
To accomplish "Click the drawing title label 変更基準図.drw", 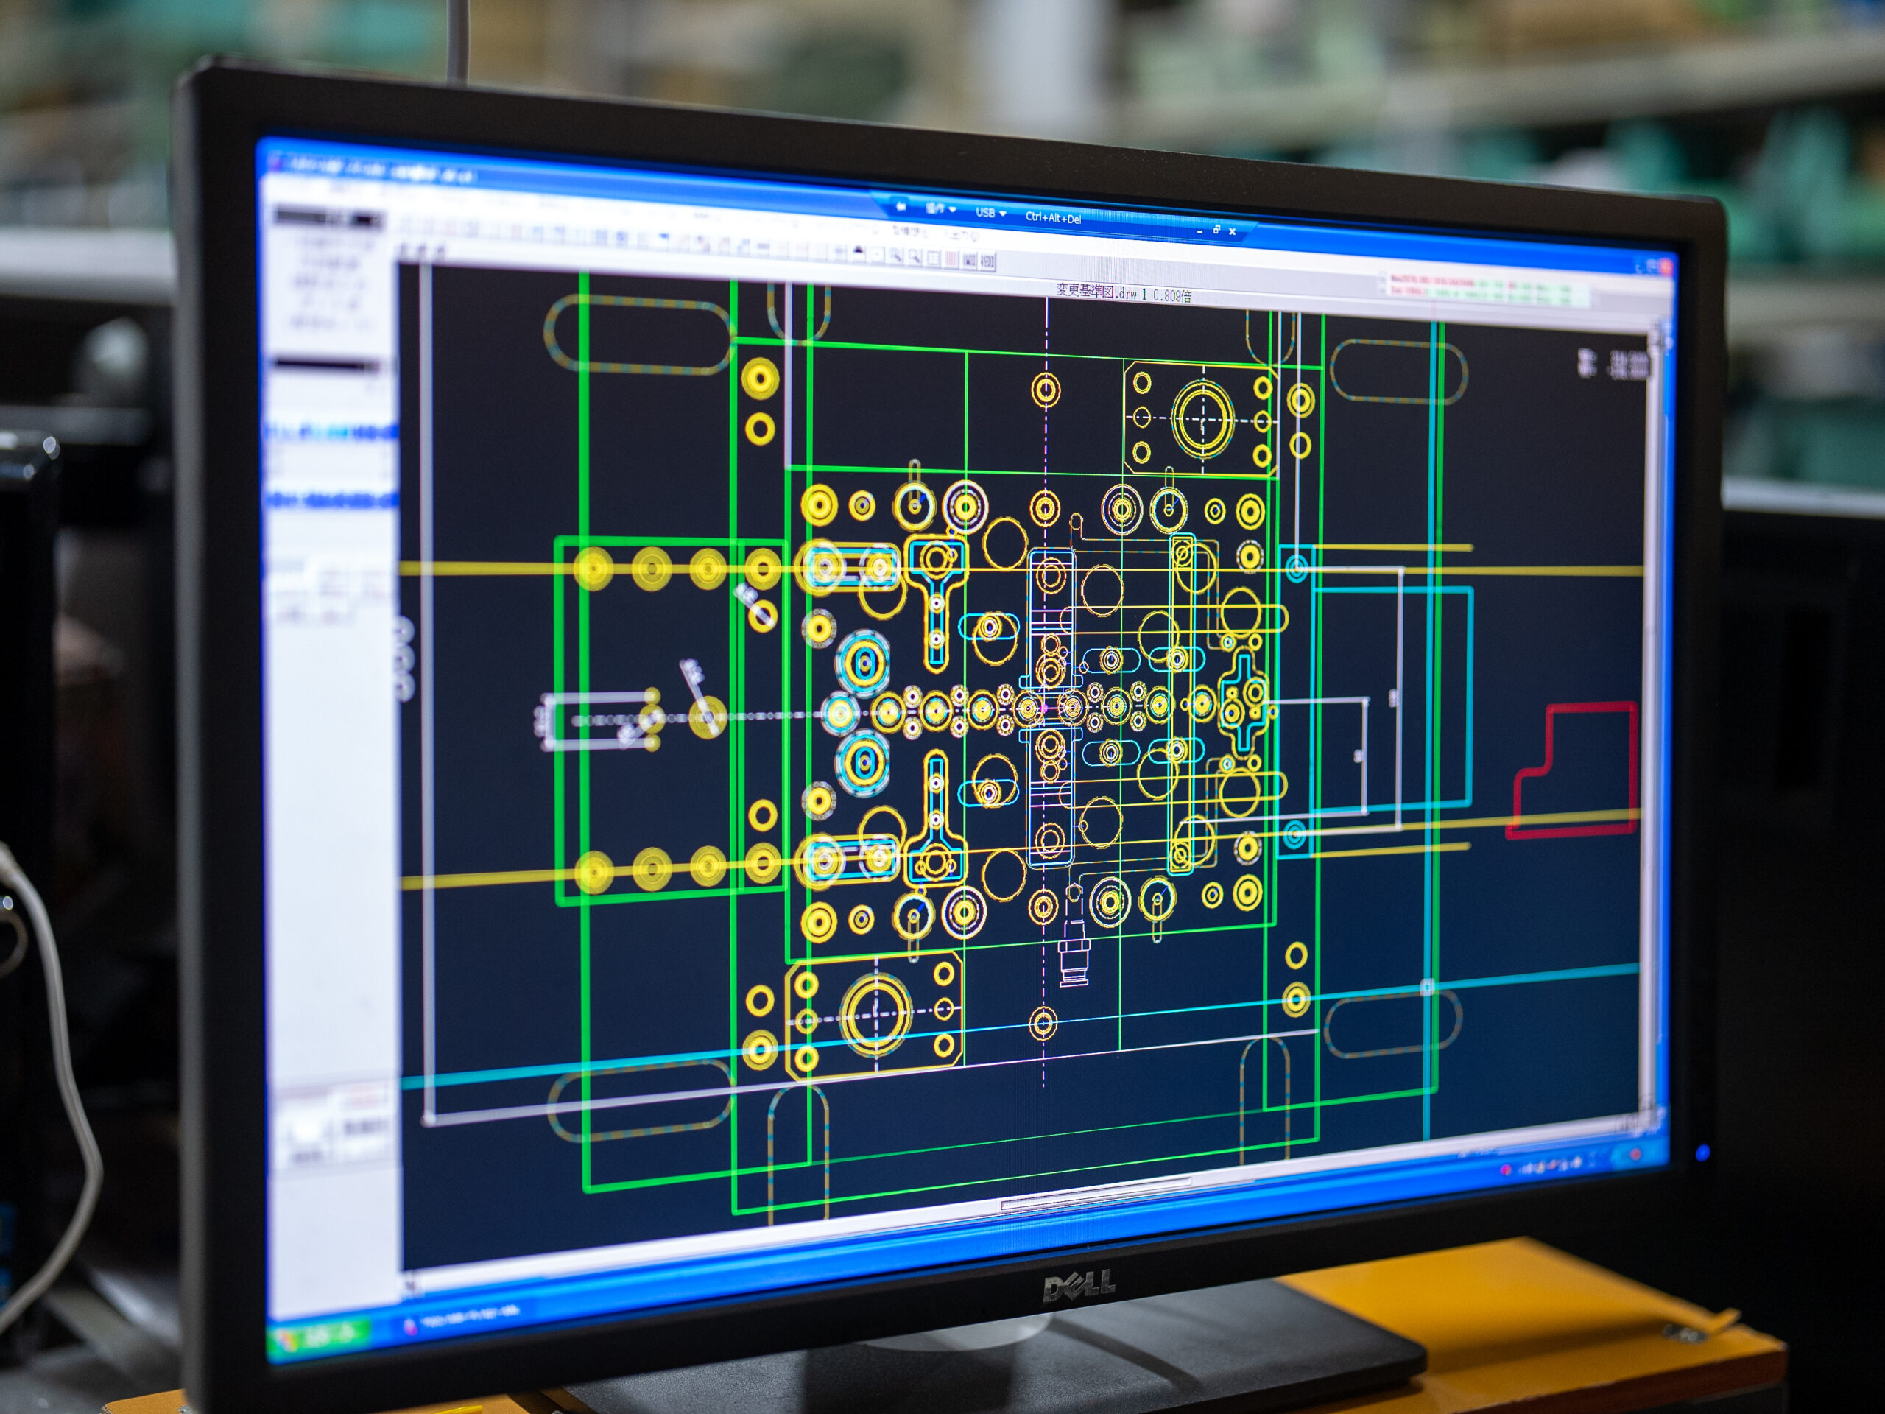I will (x=1096, y=292).
